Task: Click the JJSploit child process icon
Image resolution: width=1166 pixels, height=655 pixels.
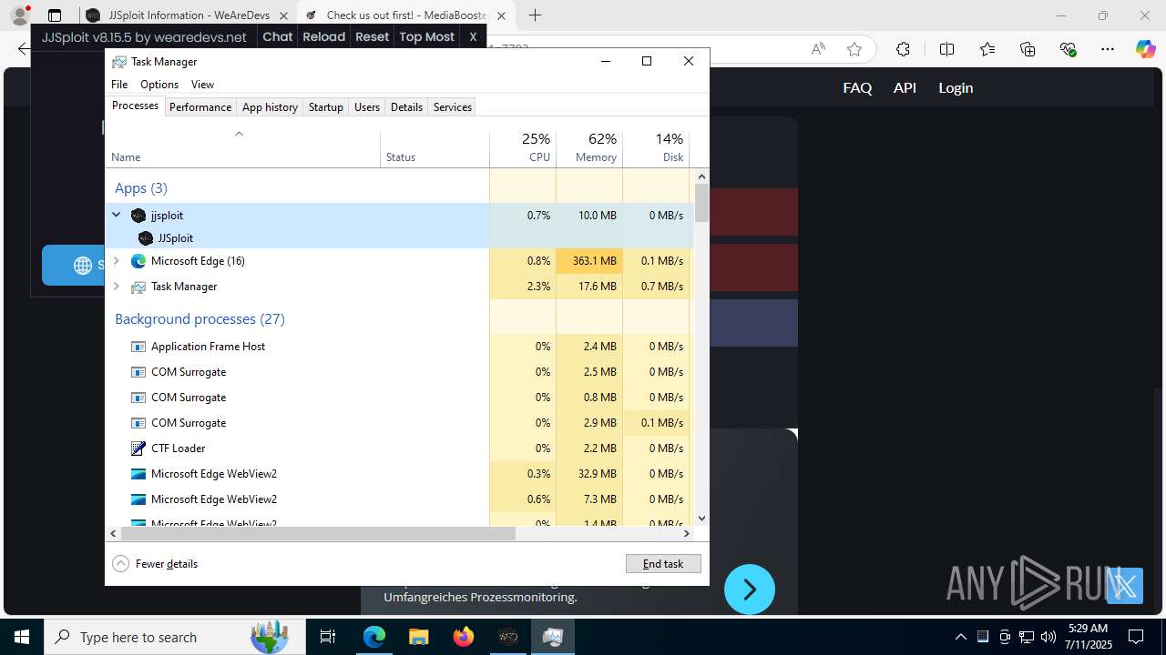Action: (x=146, y=238)
